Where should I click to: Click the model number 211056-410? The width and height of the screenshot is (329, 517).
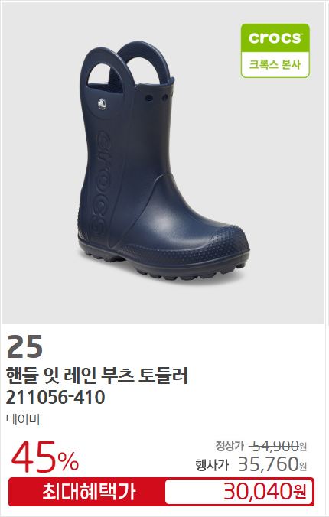pyautogui.click(x=55, y=397)
